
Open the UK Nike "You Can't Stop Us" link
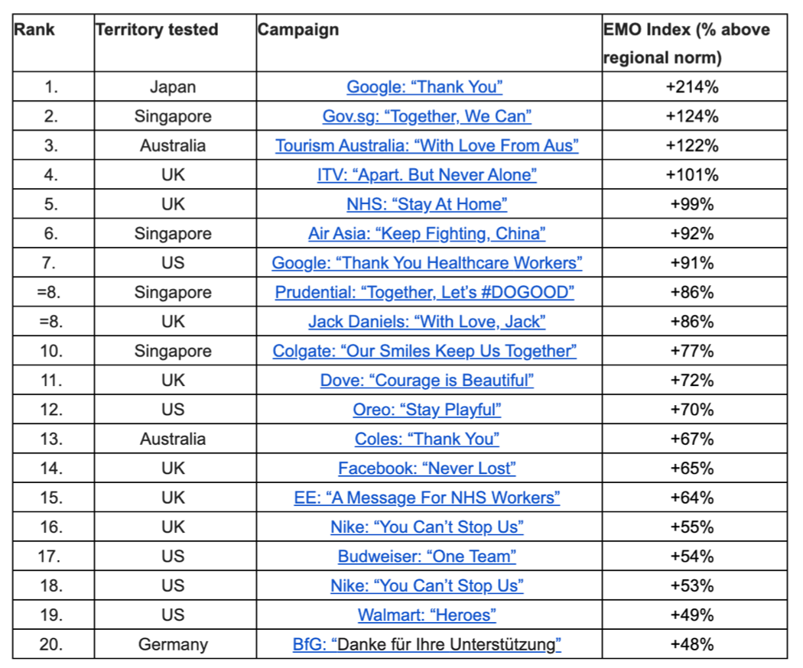427,527
